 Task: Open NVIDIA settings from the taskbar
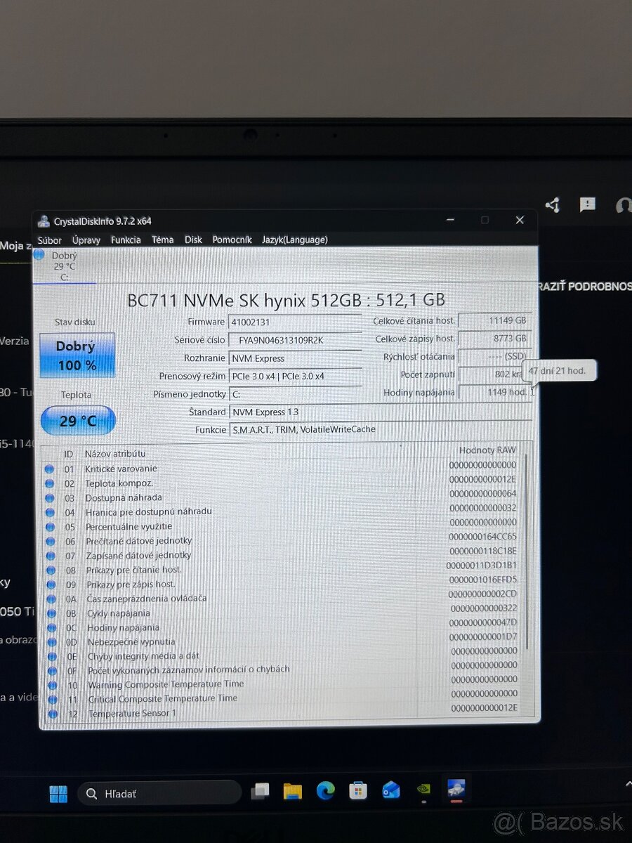(423, 790)
